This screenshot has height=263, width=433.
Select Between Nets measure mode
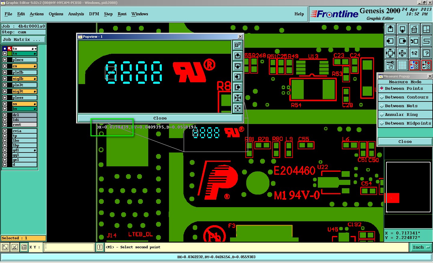(x=405, y=106)
